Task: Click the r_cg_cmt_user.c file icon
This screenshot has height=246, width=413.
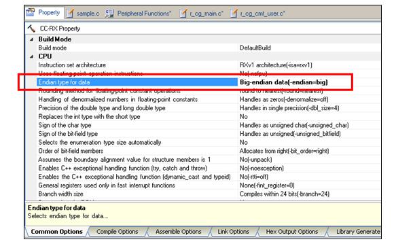Action: pyautogui.click(x=234, y=13)
